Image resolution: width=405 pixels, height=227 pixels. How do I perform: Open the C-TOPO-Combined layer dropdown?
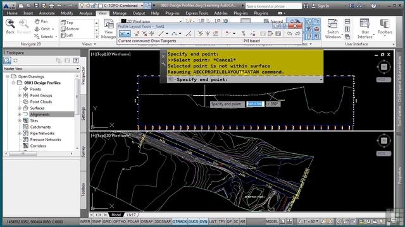point(142,6)
